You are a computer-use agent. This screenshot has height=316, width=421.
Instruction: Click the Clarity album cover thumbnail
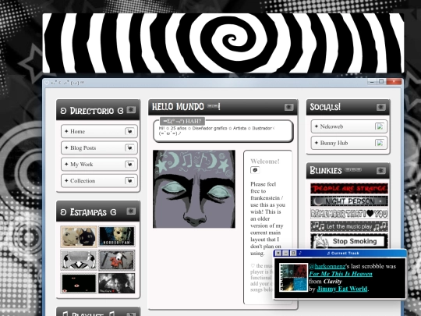click(293, 277)
